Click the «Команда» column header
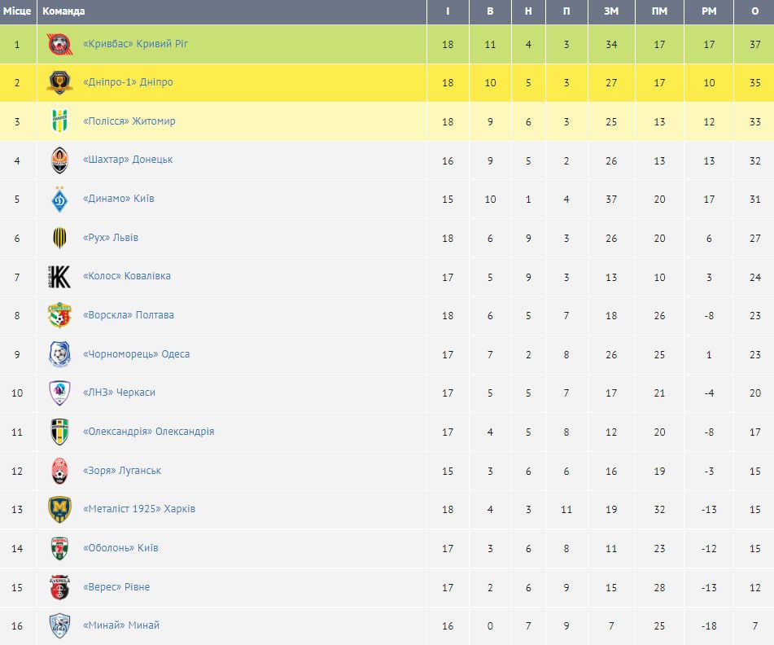Image resolution: width=774 pixels, height=645 pixels. 63,11
